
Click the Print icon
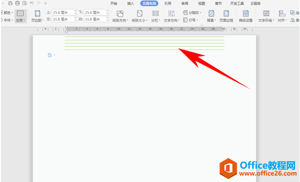click(x=17, y=3)
